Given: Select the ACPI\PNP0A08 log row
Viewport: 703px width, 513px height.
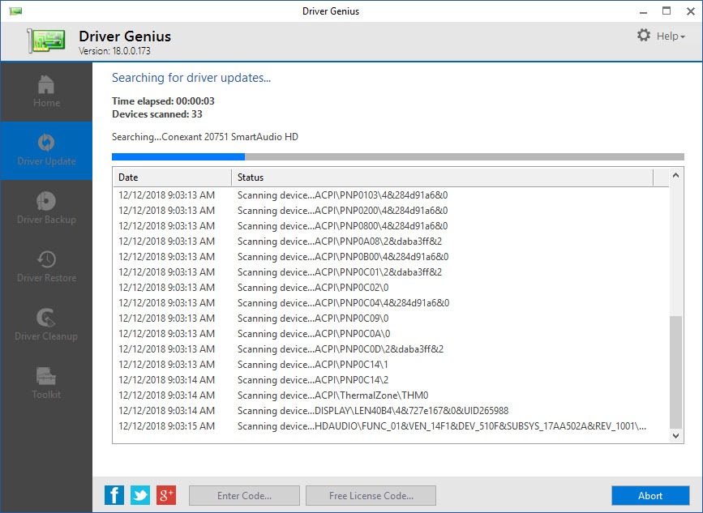Looking at the screenshot, I should click(391, 242).
